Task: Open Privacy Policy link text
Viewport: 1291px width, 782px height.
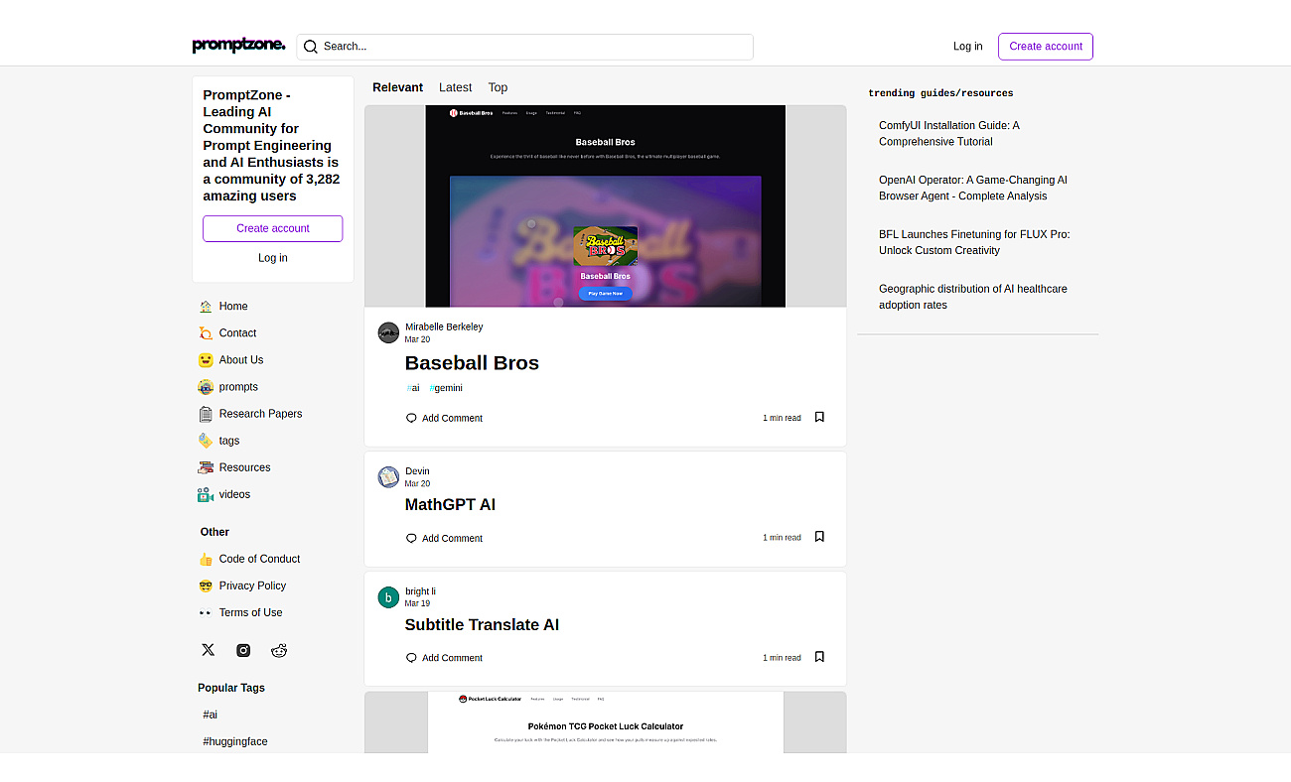Action: click(x=252, y=586)
